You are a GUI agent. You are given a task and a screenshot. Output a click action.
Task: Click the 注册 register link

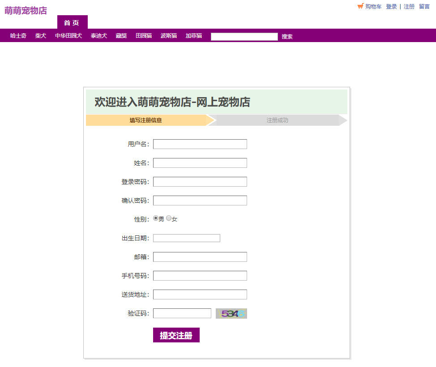(x=409, y=6)
